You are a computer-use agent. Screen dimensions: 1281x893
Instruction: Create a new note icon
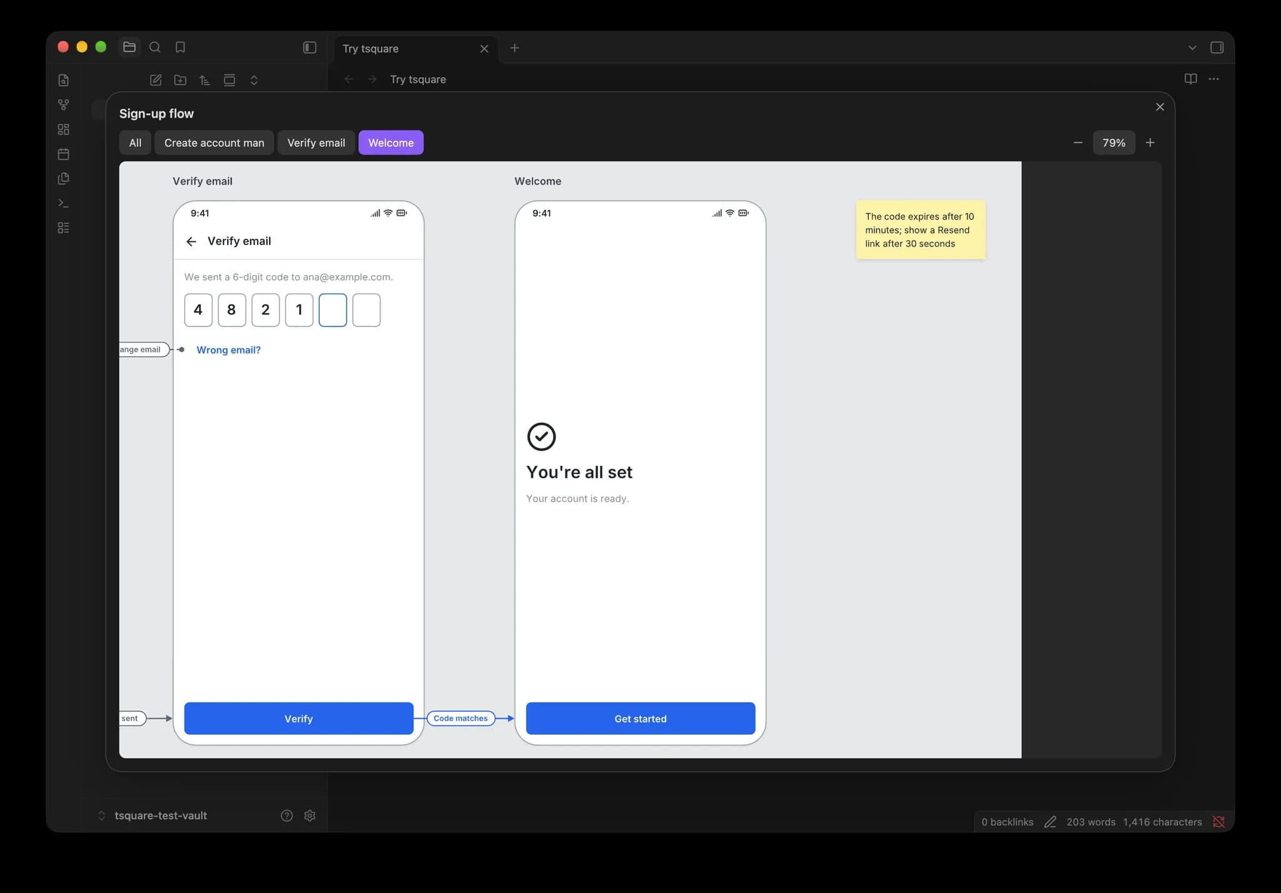(x=156, y=80)
